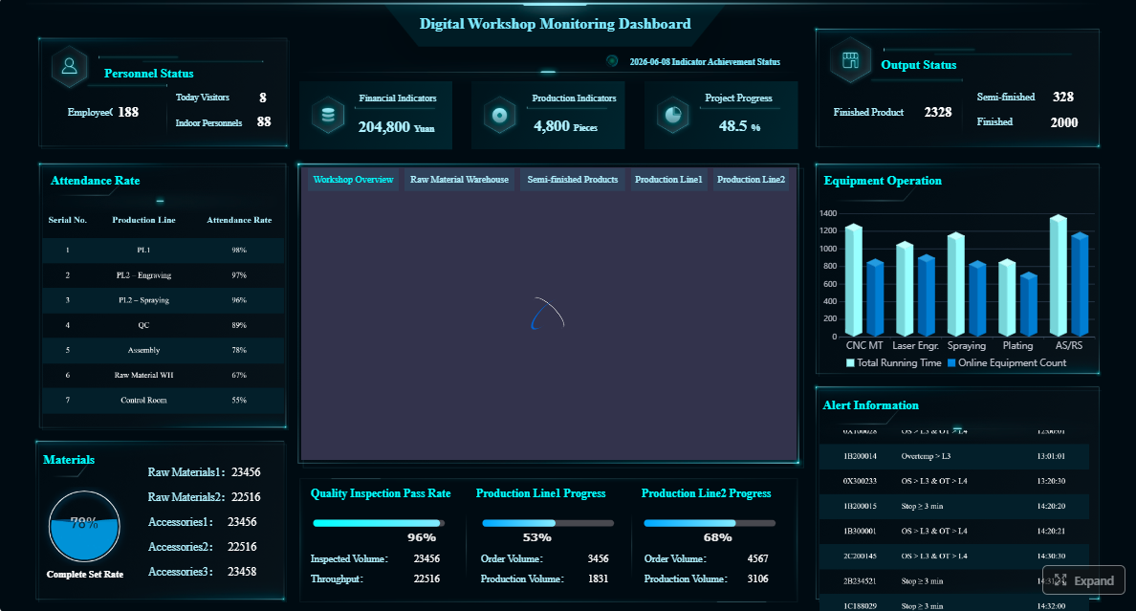Click the 204,800 Yuan financial value

396,127
